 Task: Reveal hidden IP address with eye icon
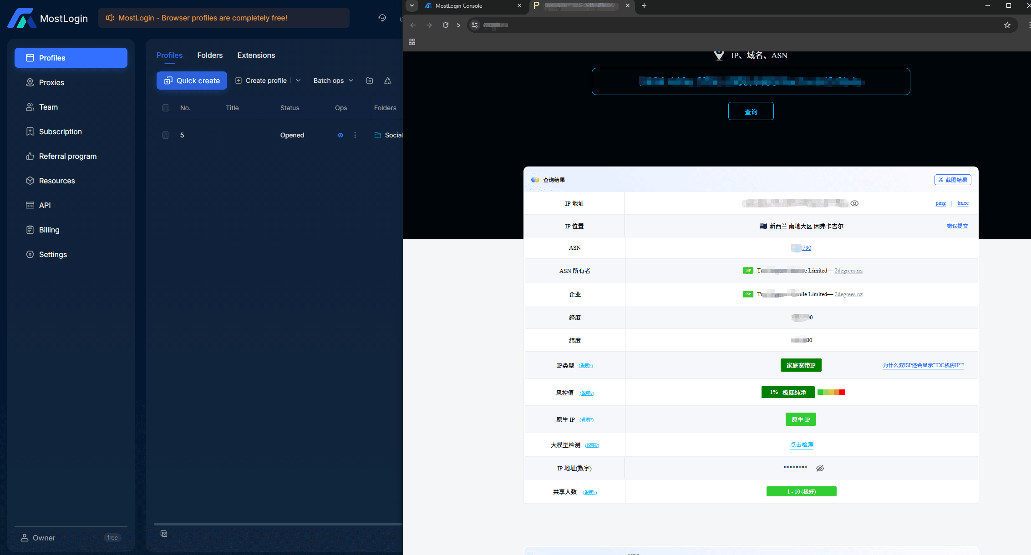pyautogui.click(x=854, y=203)
